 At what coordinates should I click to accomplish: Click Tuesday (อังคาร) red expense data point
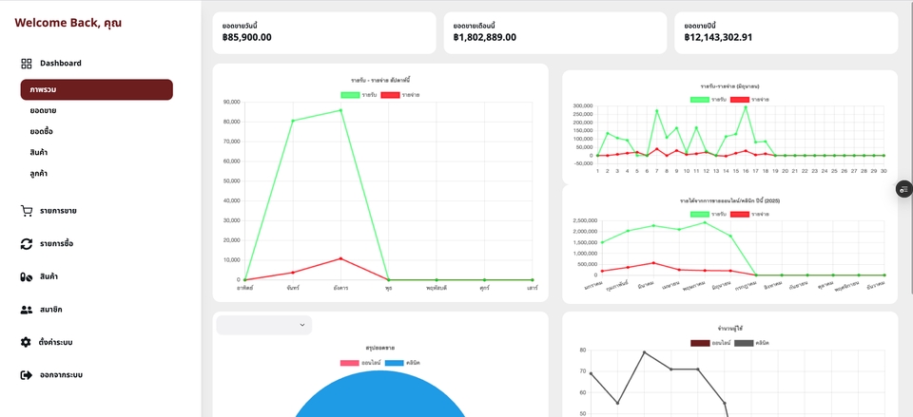tap(340, 258)
